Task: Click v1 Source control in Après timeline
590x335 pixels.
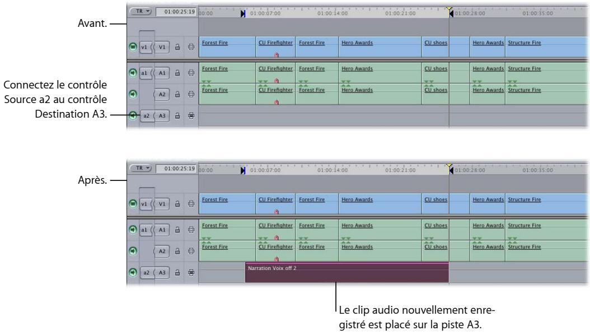Action: [145, 204]
